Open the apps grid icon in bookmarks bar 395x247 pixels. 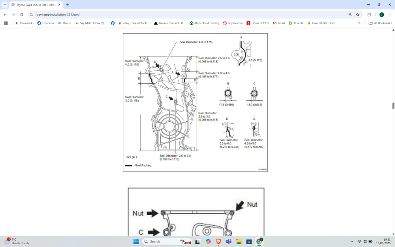(x=6, y=23)
